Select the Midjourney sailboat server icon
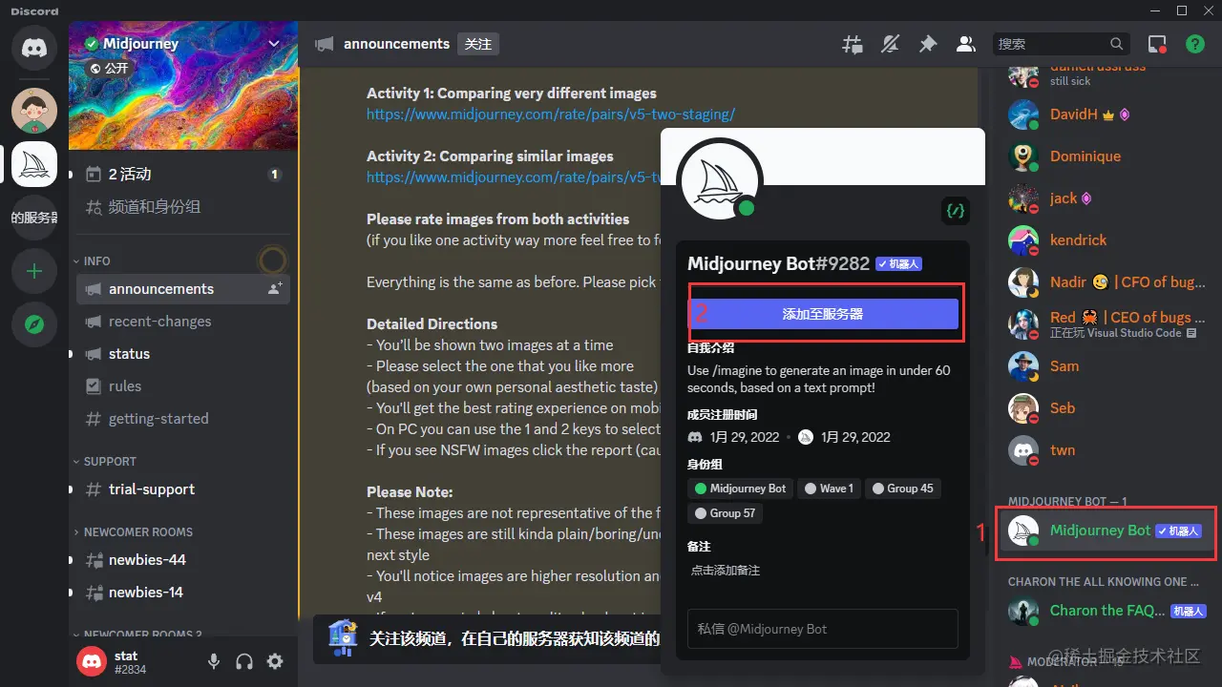1222x687 pixels. [x=34, y=164]
